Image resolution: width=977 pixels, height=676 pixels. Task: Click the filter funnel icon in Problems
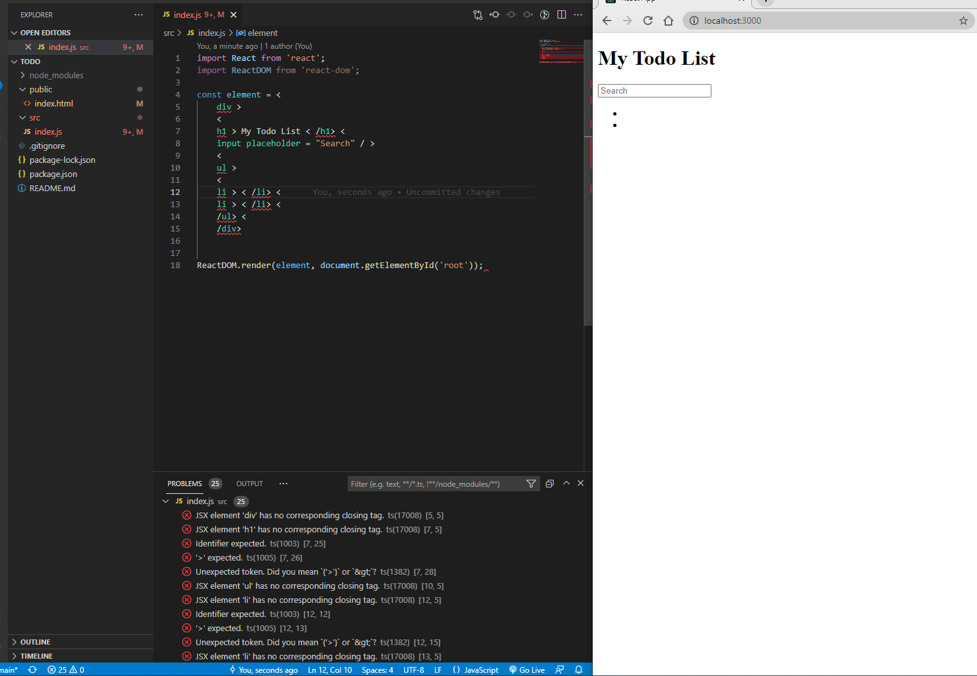point(531,484)
